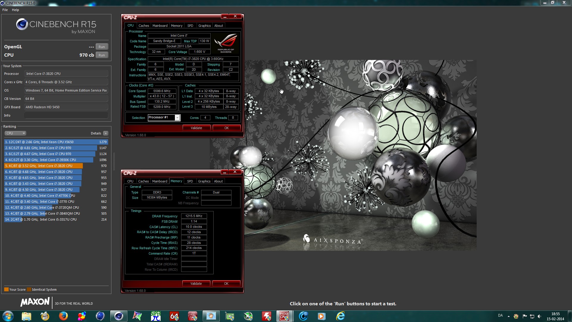Run the CPU benchmark

[x=102, y=55]
